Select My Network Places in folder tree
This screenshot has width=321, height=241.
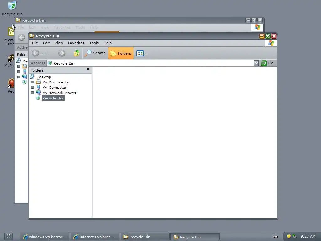pyautogui.click(x=59, y=93)
